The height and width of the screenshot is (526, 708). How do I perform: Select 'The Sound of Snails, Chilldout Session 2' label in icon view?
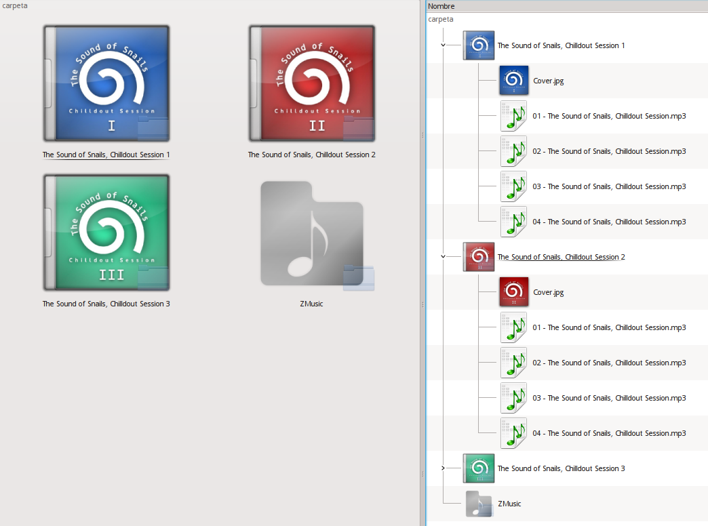coord(311,155)
